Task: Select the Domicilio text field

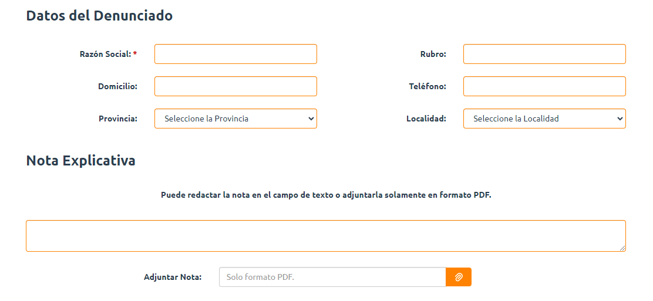Action: click(235, 86)
